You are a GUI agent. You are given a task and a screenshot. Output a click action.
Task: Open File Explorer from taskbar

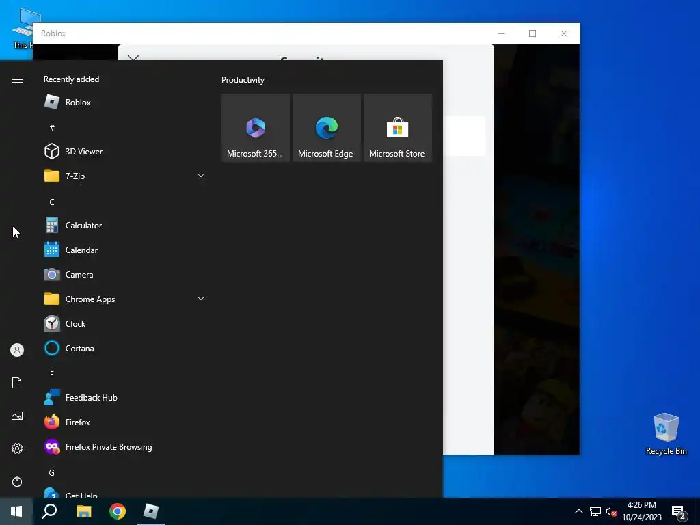coord(83,511)
